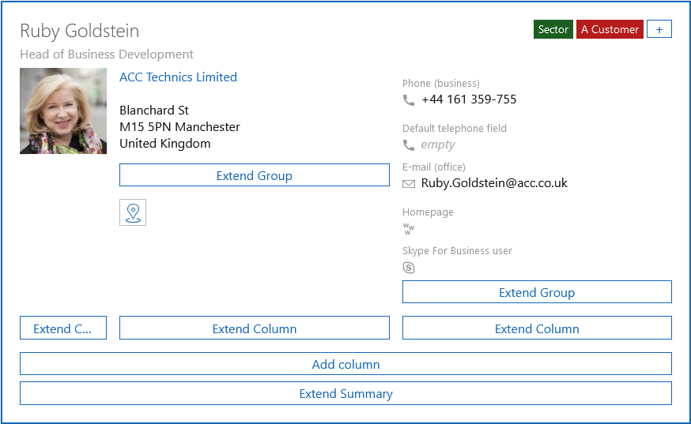
Task: Click the map location pin icon
Action: [x=133, y=212]
